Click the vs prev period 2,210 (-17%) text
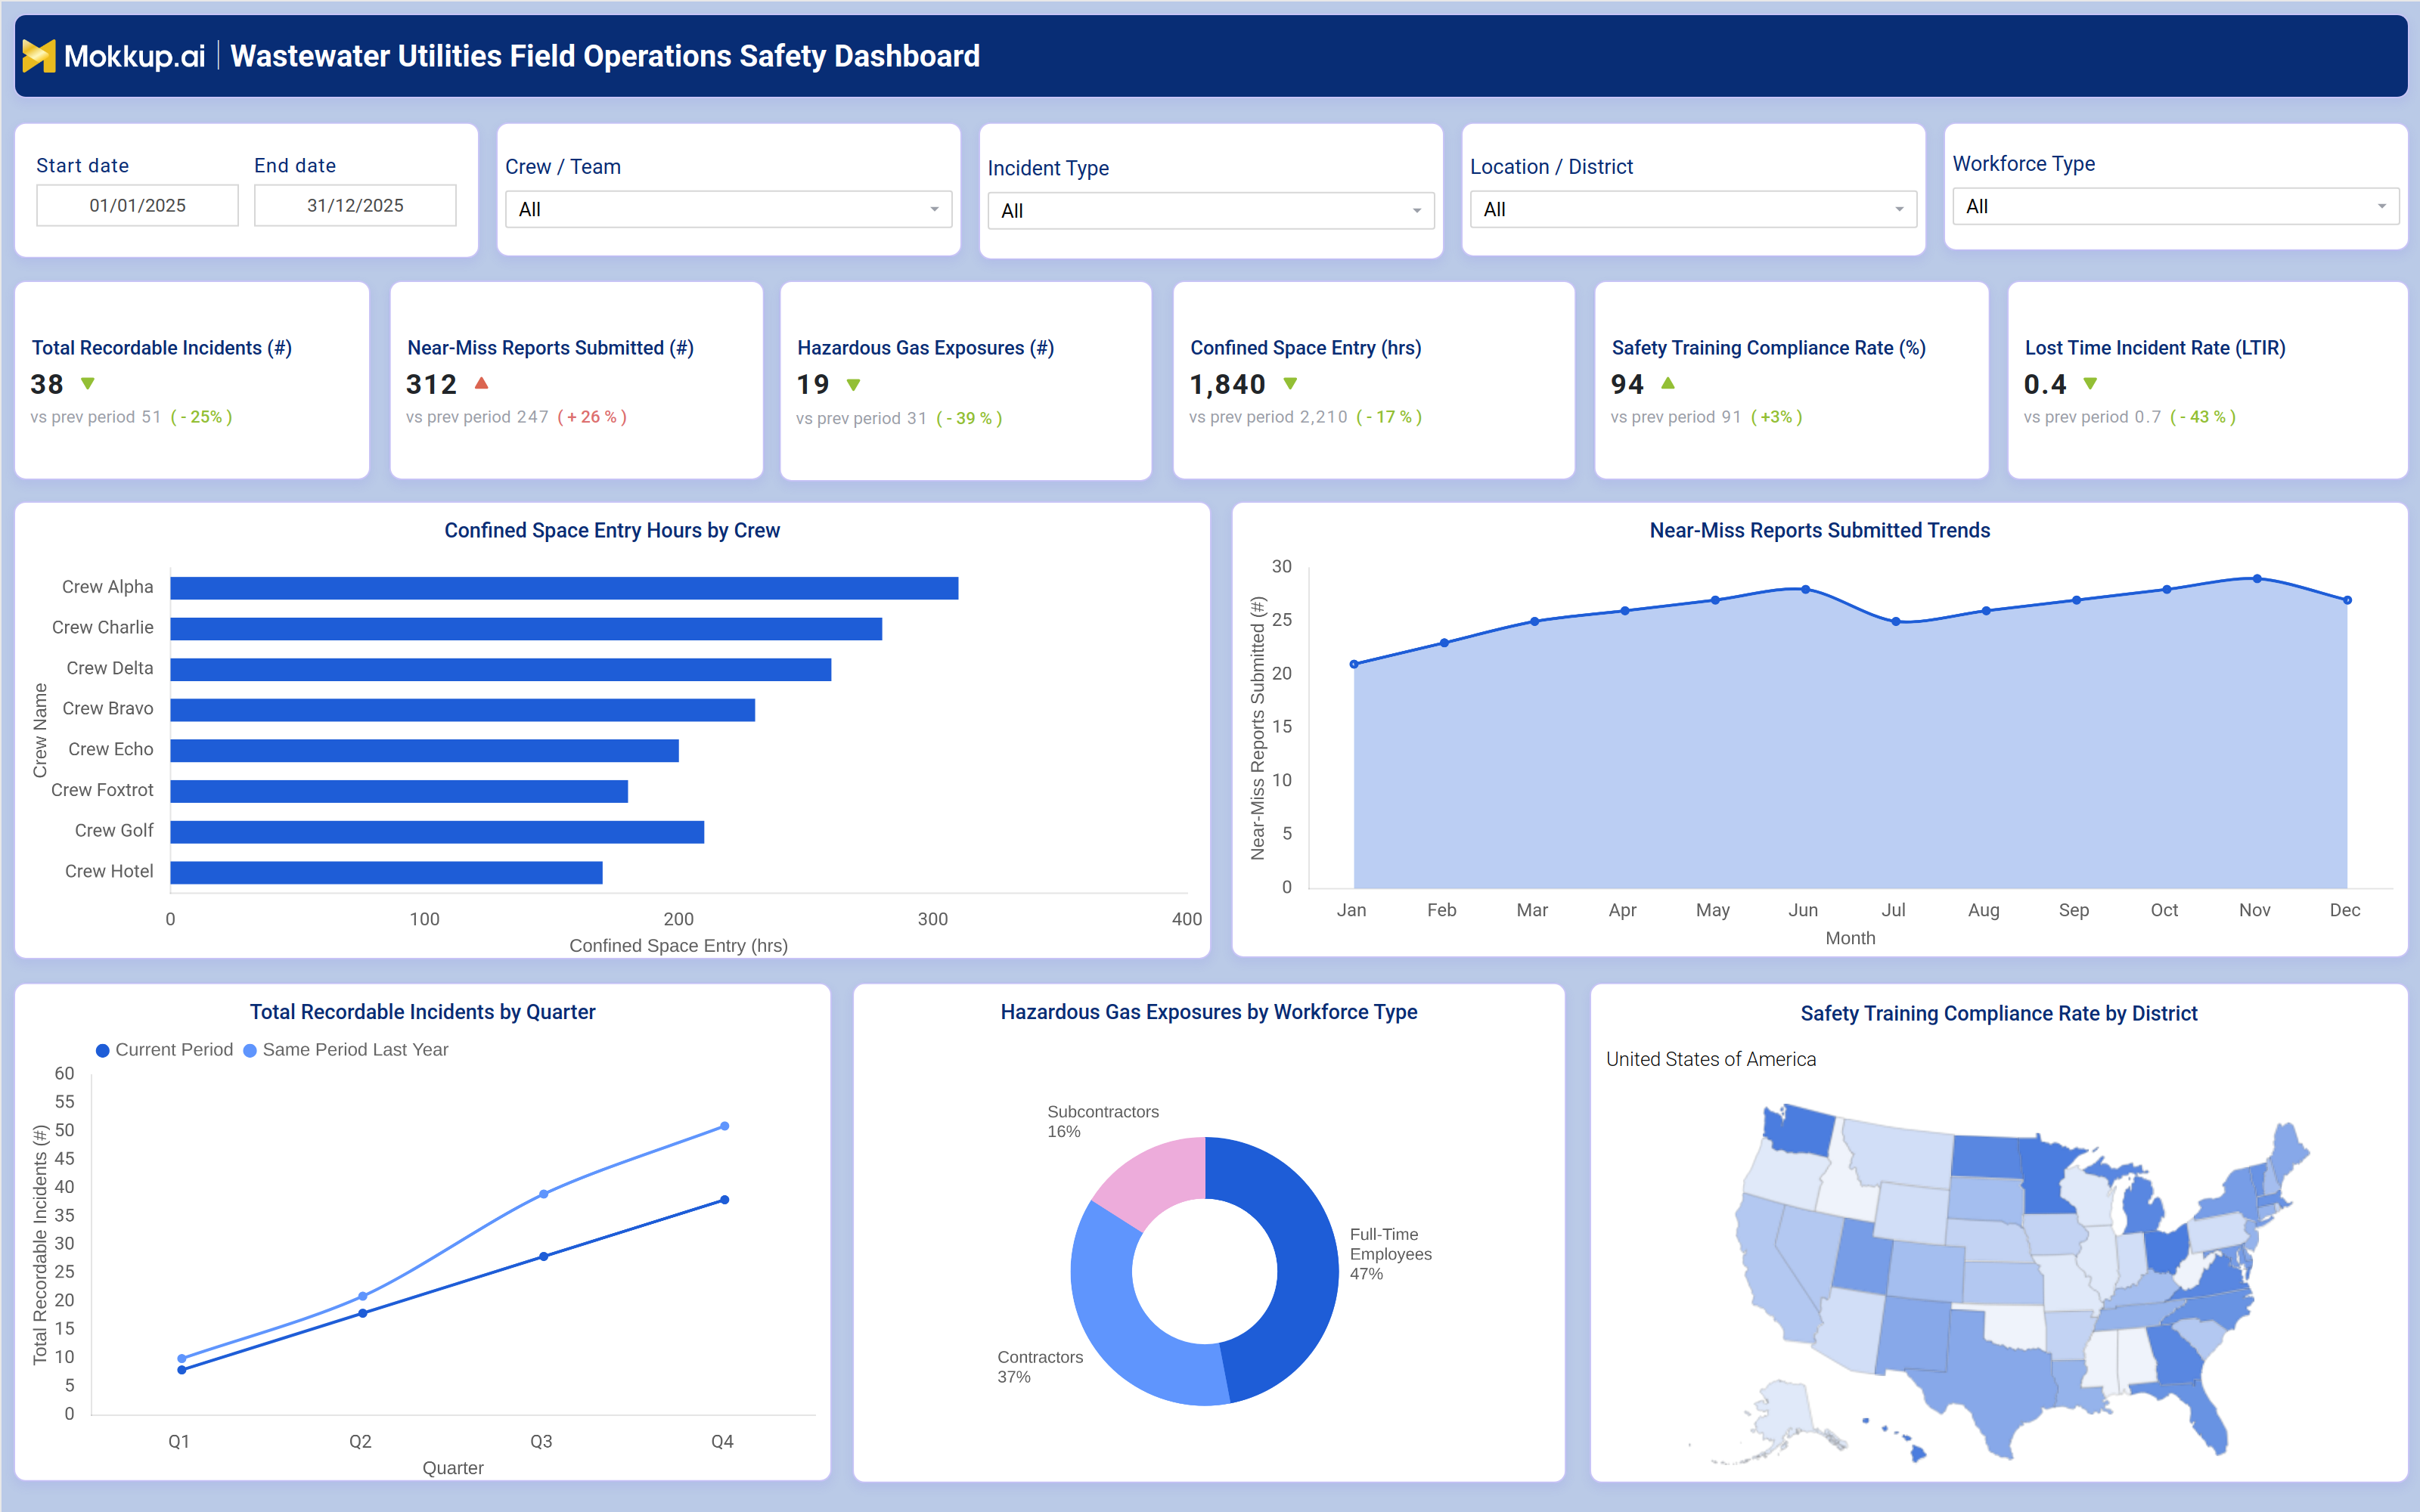This screenshot has height=1512, width=2420. pos(1305,417)
